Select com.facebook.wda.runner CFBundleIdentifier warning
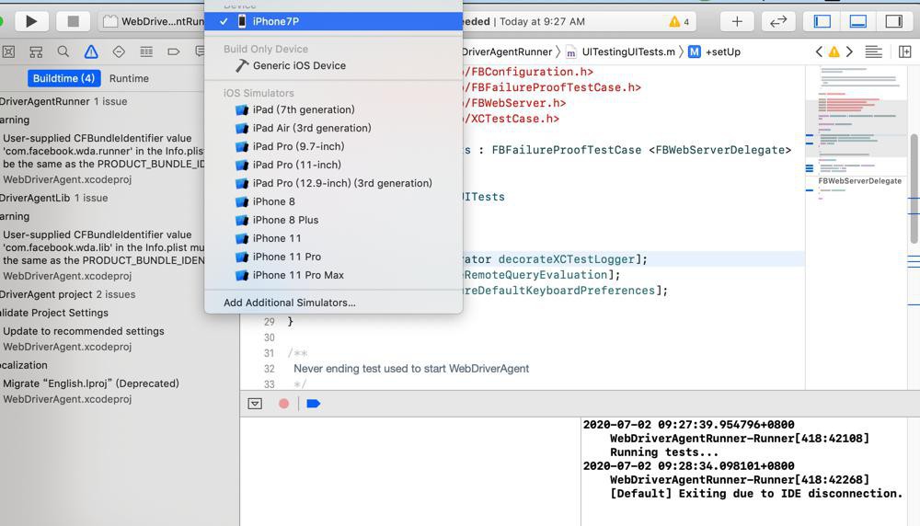 coord(102,151)
